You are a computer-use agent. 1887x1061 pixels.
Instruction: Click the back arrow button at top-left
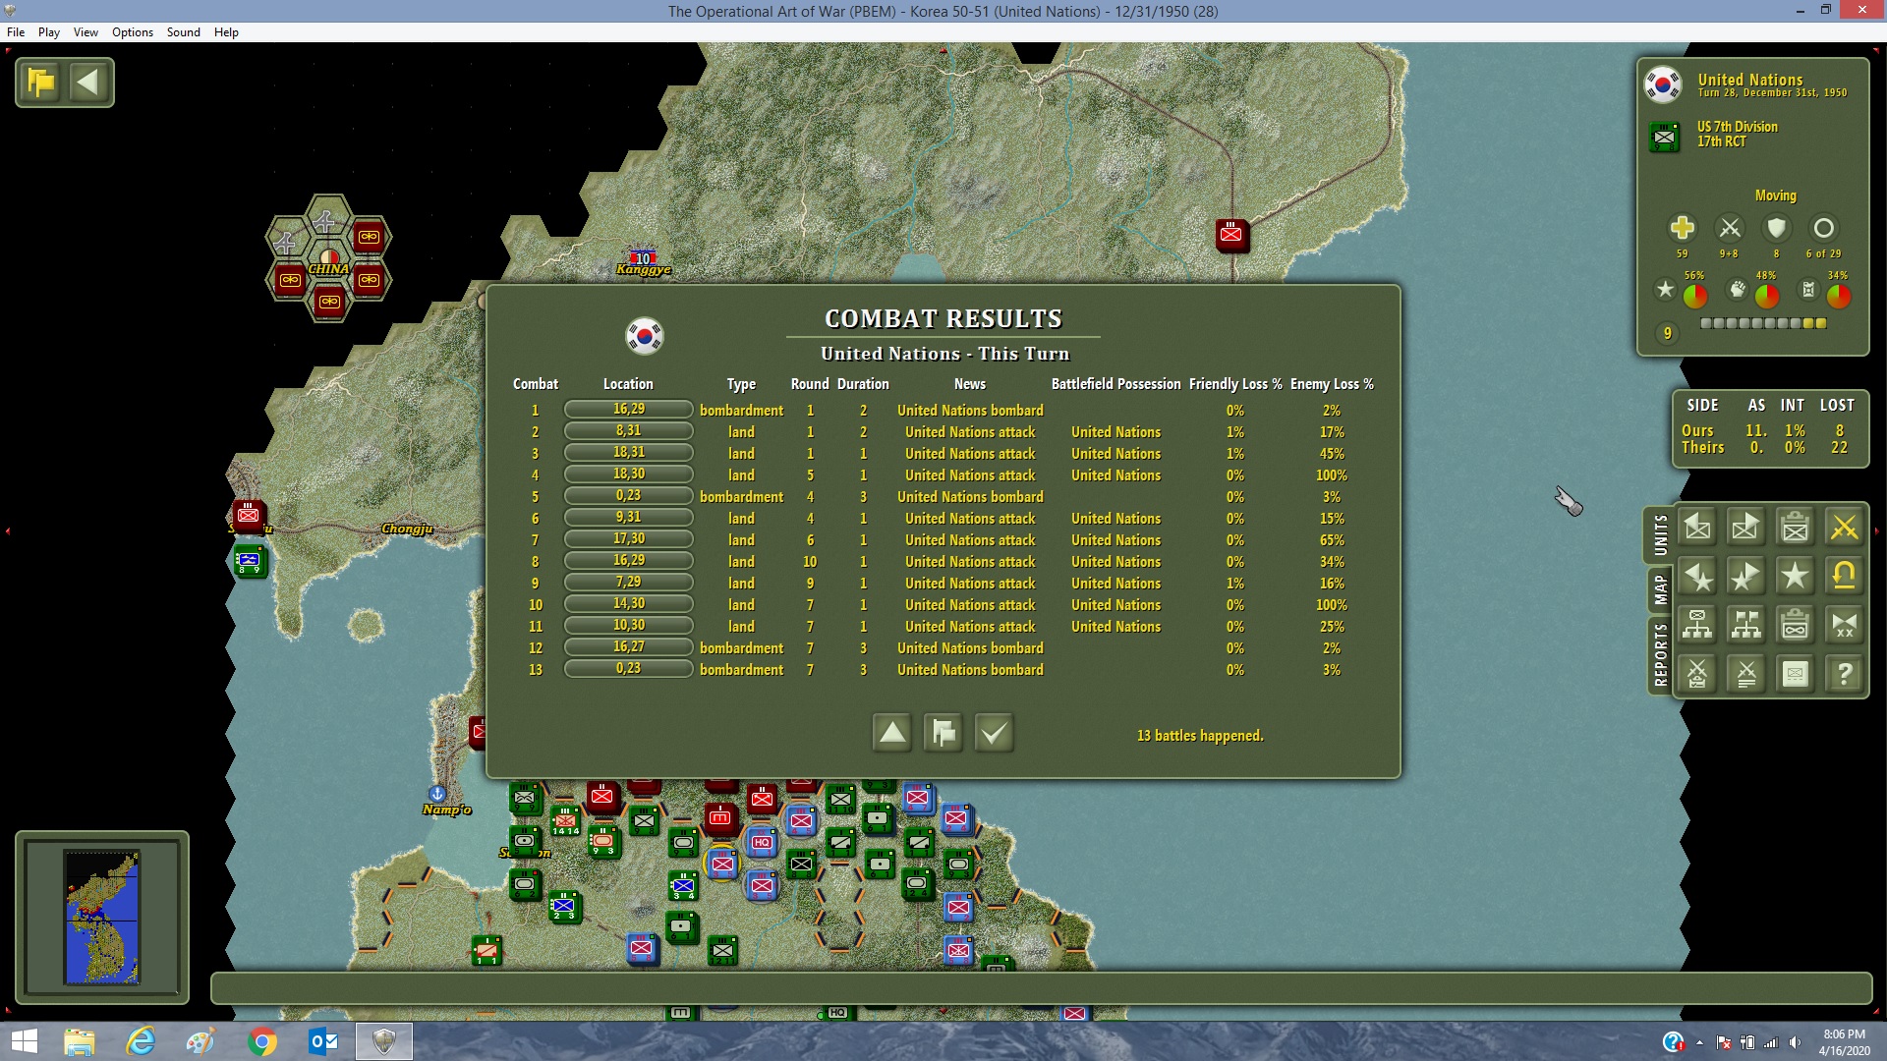pos(88,83)
